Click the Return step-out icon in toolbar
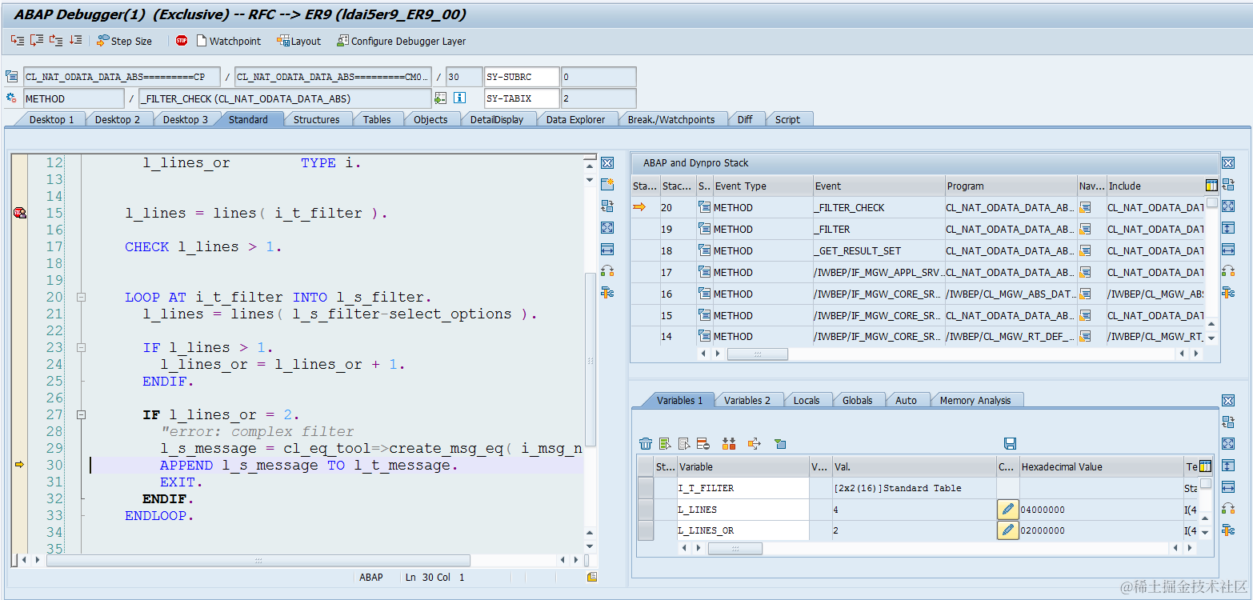 click(x=56, y=40)
